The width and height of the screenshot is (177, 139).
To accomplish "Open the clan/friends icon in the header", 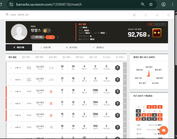I will click(134, 15).
